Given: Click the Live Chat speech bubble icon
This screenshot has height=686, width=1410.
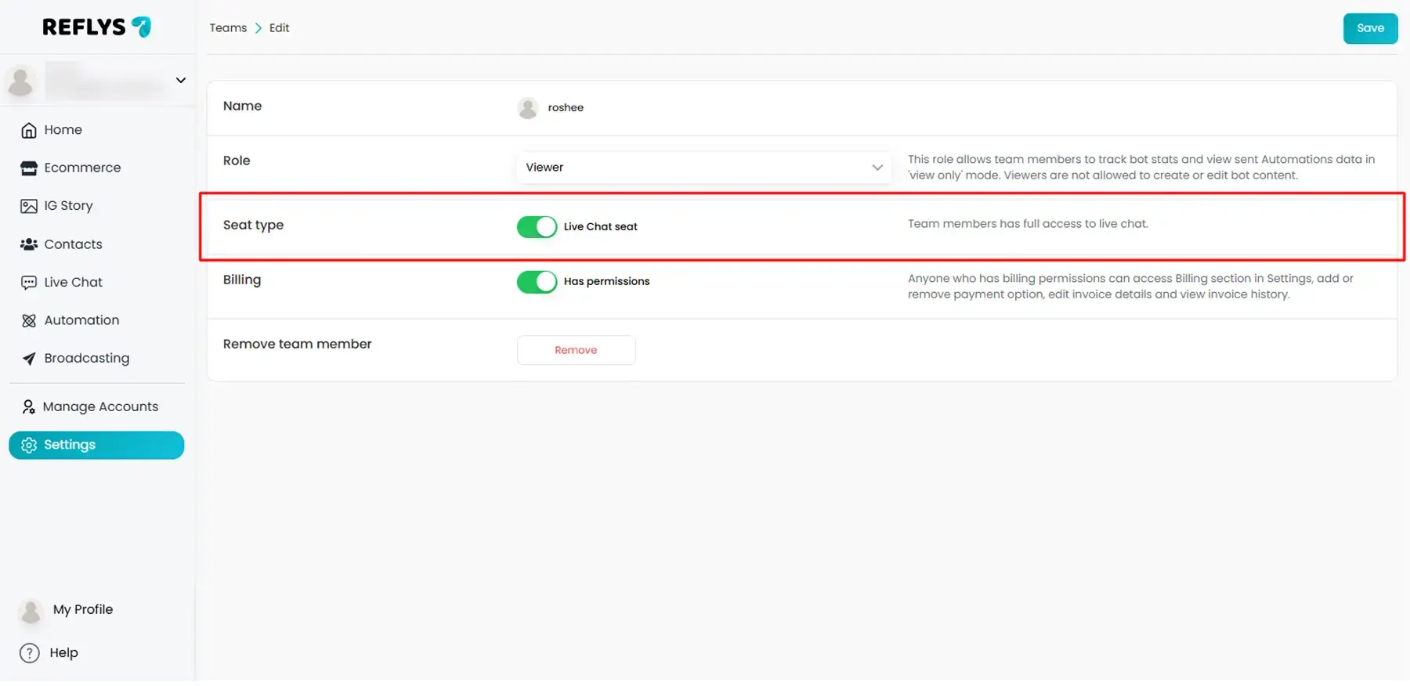Looking at the screenshot, I should [29, 283].
